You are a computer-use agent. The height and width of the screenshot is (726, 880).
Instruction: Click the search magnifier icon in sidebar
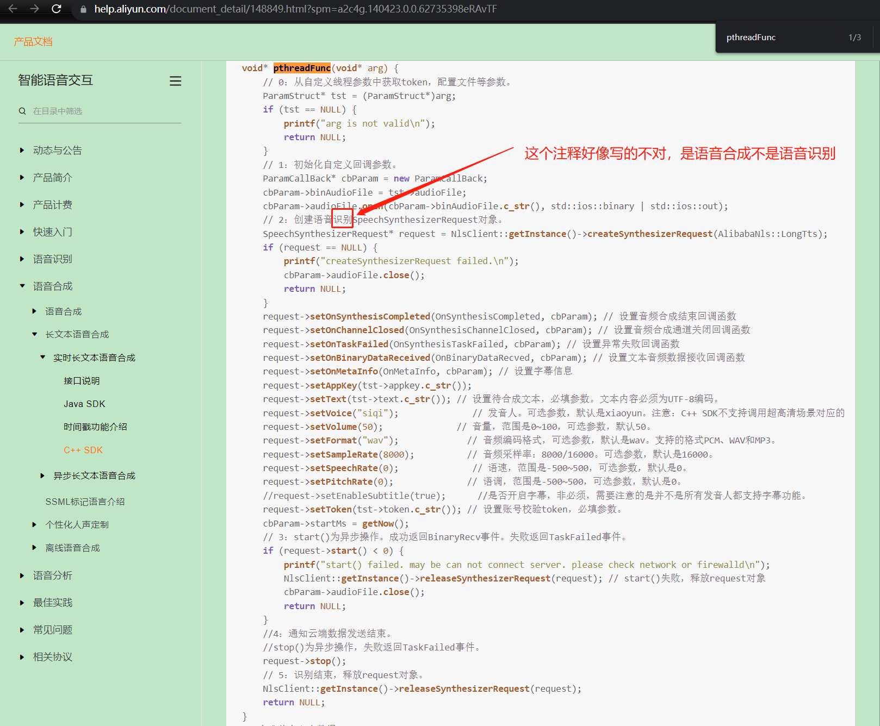pyautogui.click(x=22, y=111)
